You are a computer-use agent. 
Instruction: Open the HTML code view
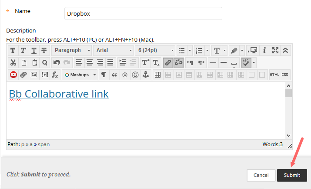point(274,75)
